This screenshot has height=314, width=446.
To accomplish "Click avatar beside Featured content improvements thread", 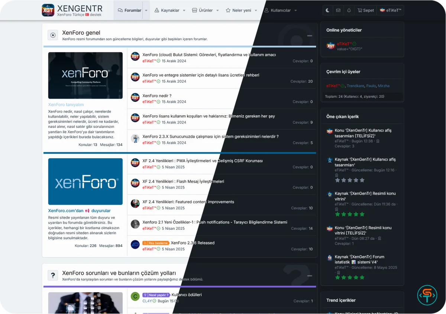I will click(x=135, y=204).
